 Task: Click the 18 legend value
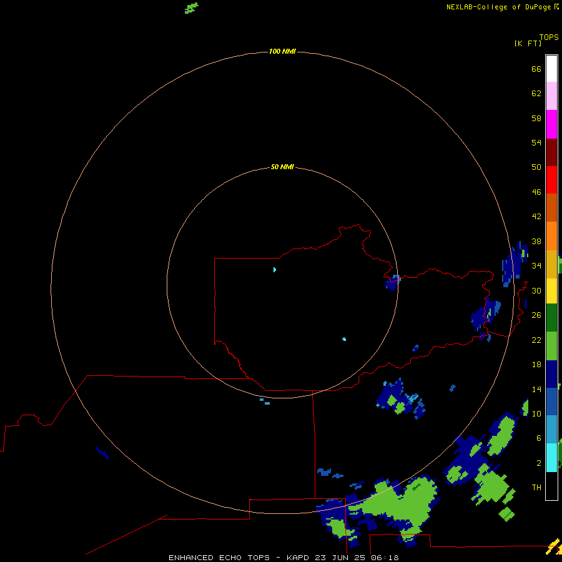pyautogui.click(x=536, y=365)
